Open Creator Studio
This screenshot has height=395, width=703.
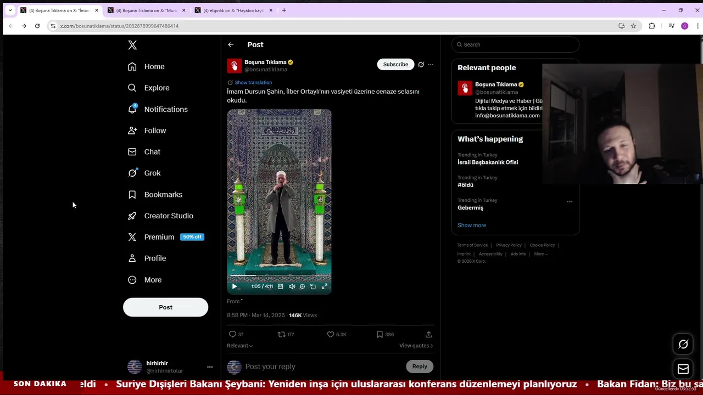(160, 216)
